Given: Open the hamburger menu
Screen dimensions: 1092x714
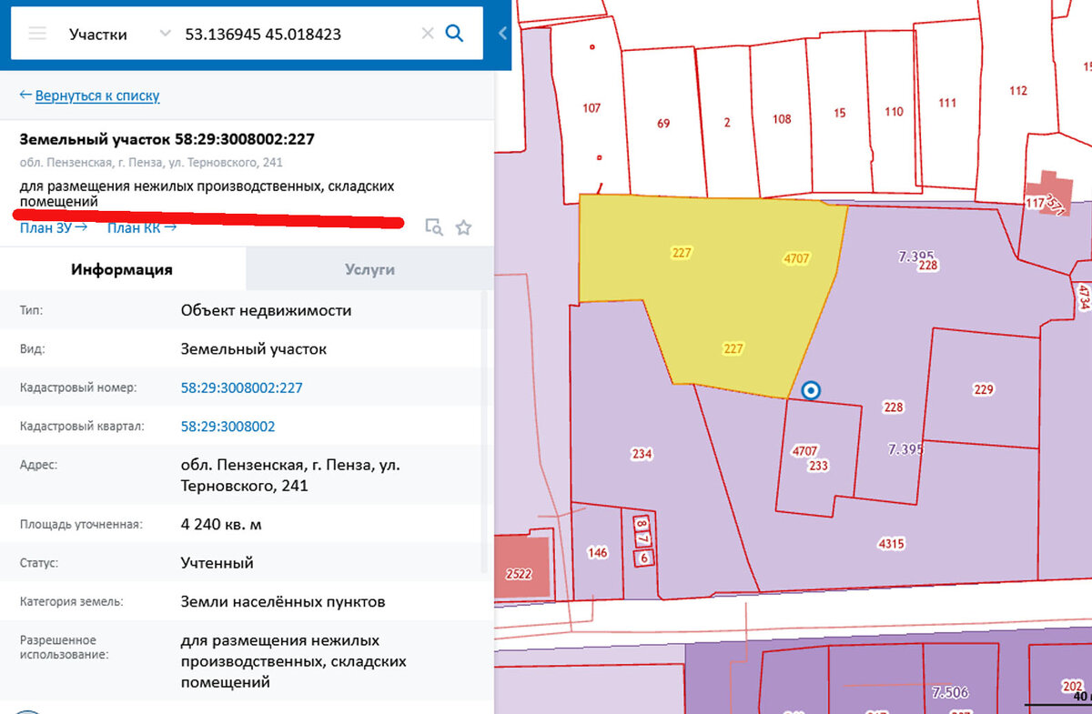Looking at the screenshot, I should 36,33.
